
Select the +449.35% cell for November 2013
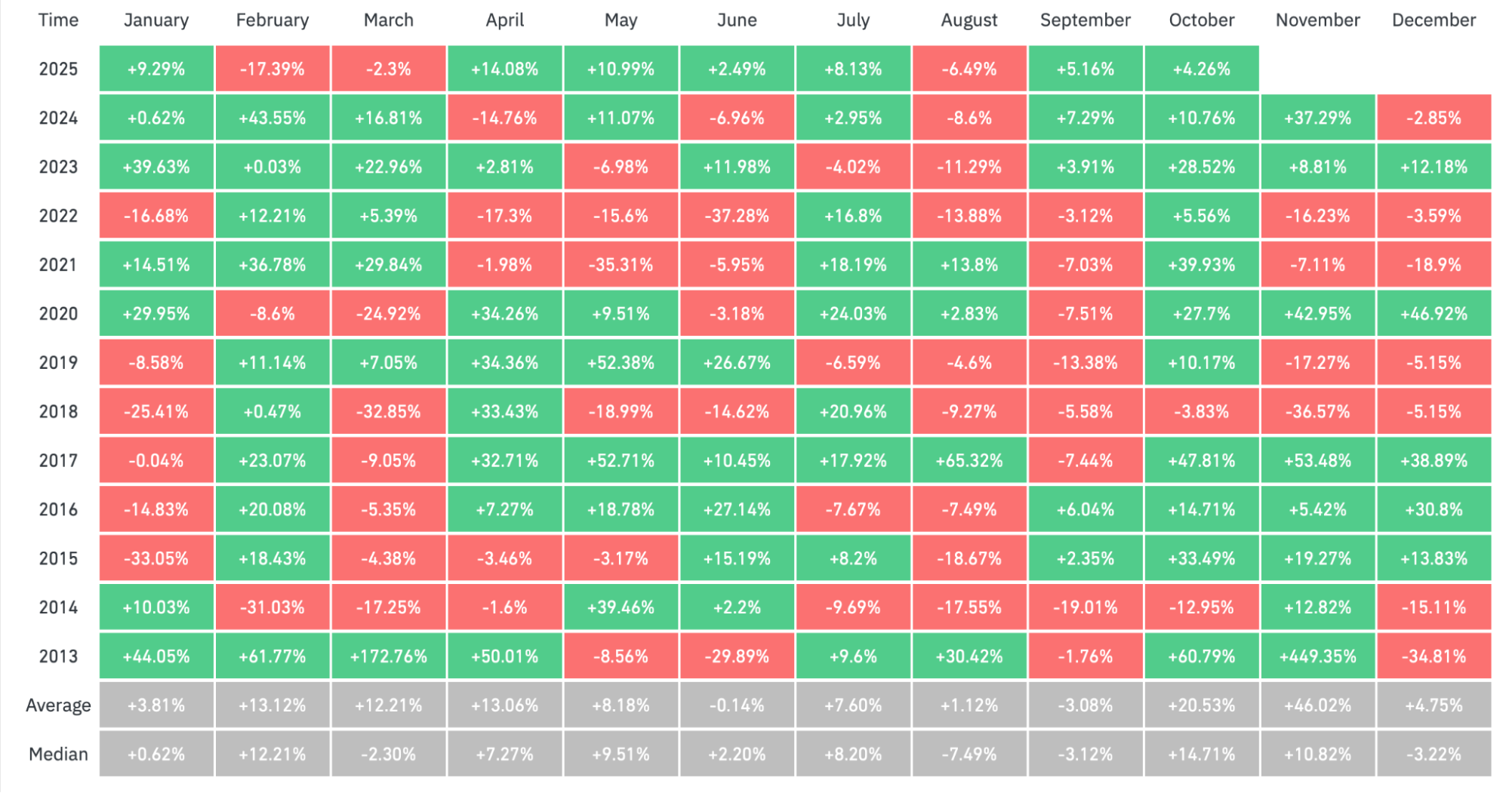pyautogui.click(x=1317, y=656)
